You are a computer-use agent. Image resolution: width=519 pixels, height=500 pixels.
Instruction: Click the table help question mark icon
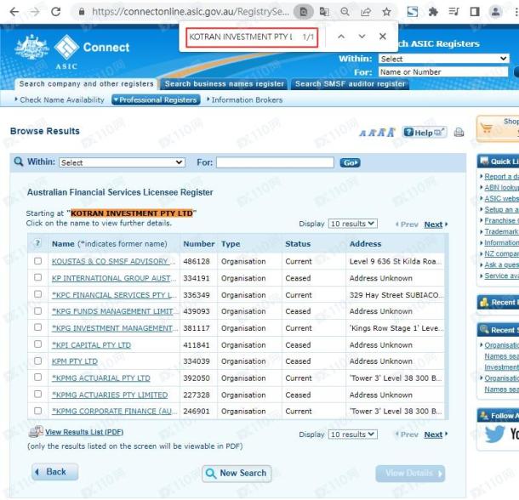[37, 243]
